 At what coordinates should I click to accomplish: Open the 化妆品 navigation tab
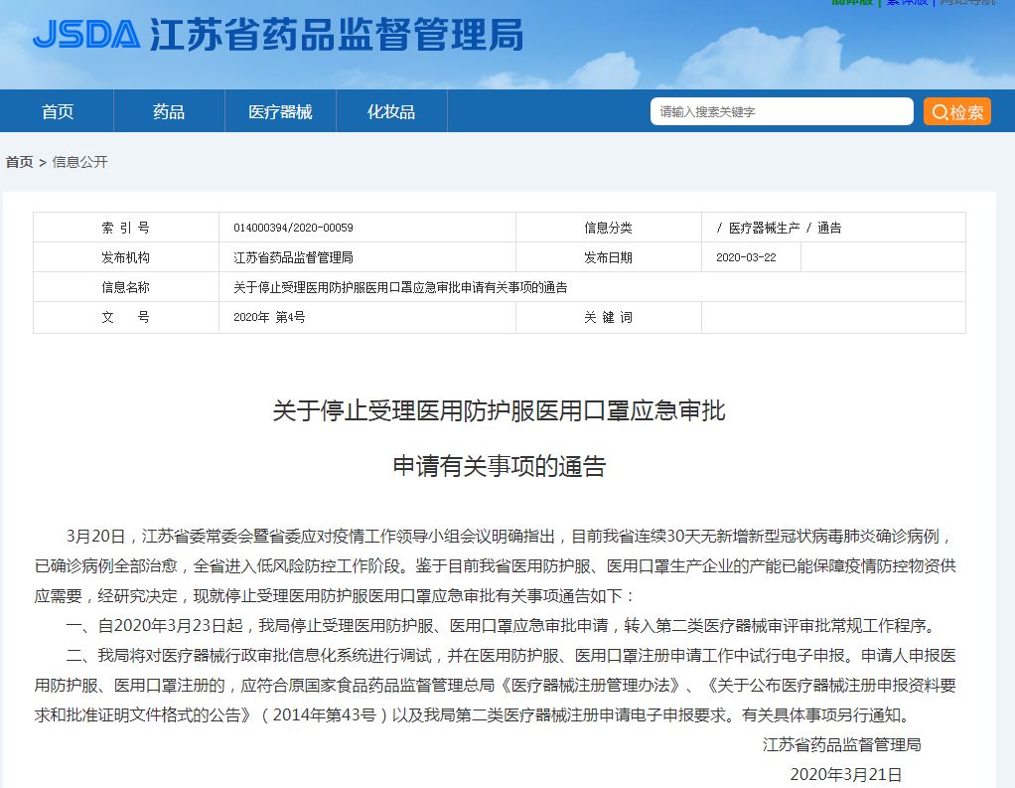tap(391, 111)
